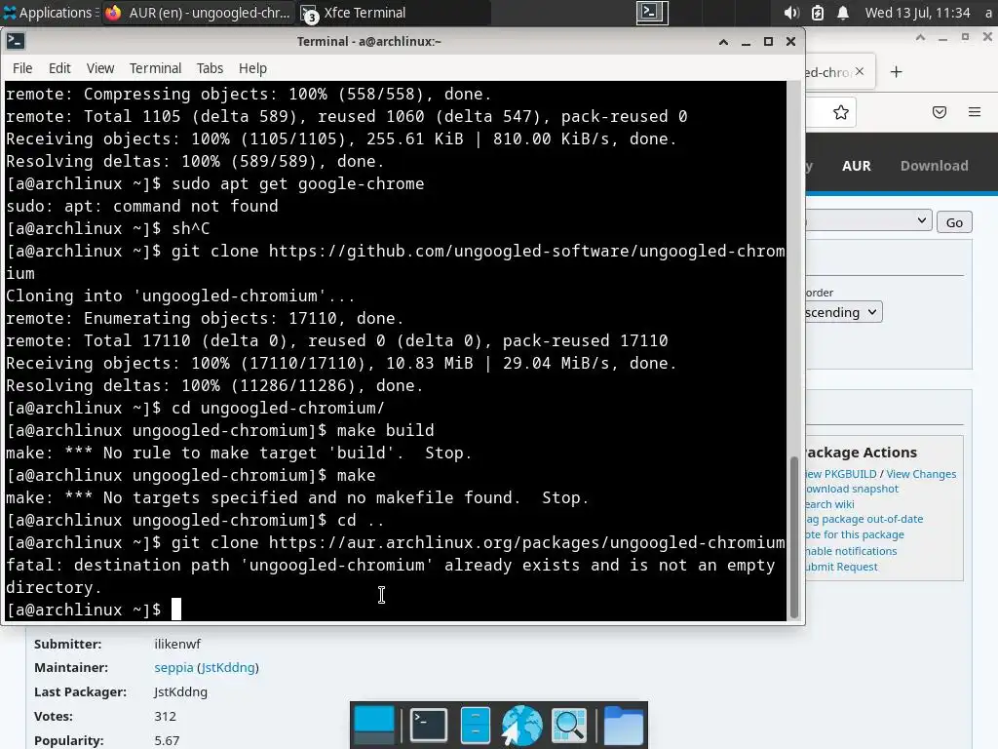This screenshot has height=749, width=998.
Task: Click the Popularity value 5.67
Action: 167,741
